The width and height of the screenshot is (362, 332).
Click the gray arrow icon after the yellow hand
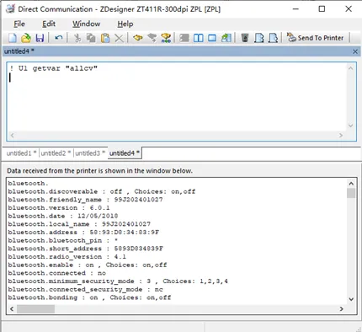click(152, 38)
